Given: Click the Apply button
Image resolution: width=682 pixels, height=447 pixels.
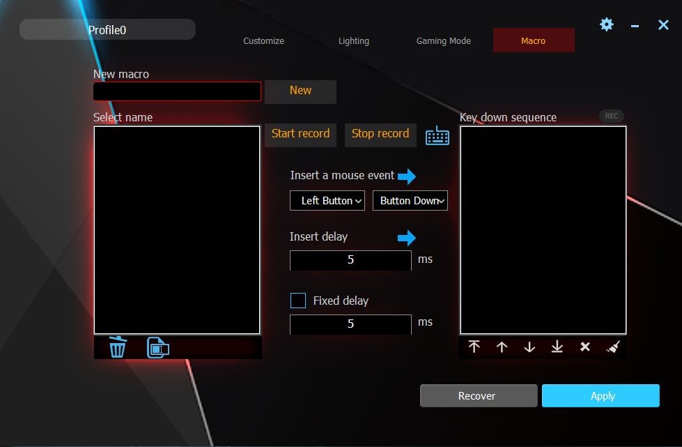Looking at the screenshot, I should point(600,395).
